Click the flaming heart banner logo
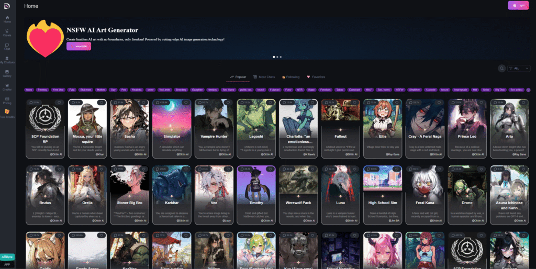The height and width of the screenshot is (269, 536). click(45, 39)
